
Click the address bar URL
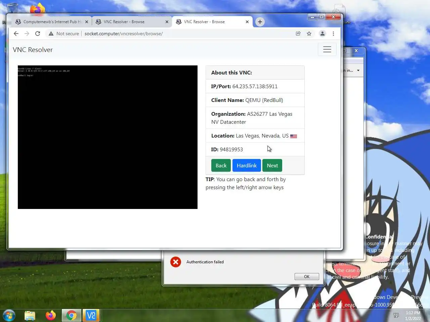pos(124,34)
